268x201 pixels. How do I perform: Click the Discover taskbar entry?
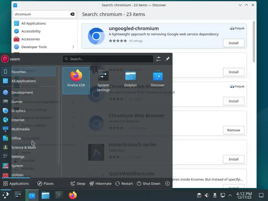click(32, 195)
